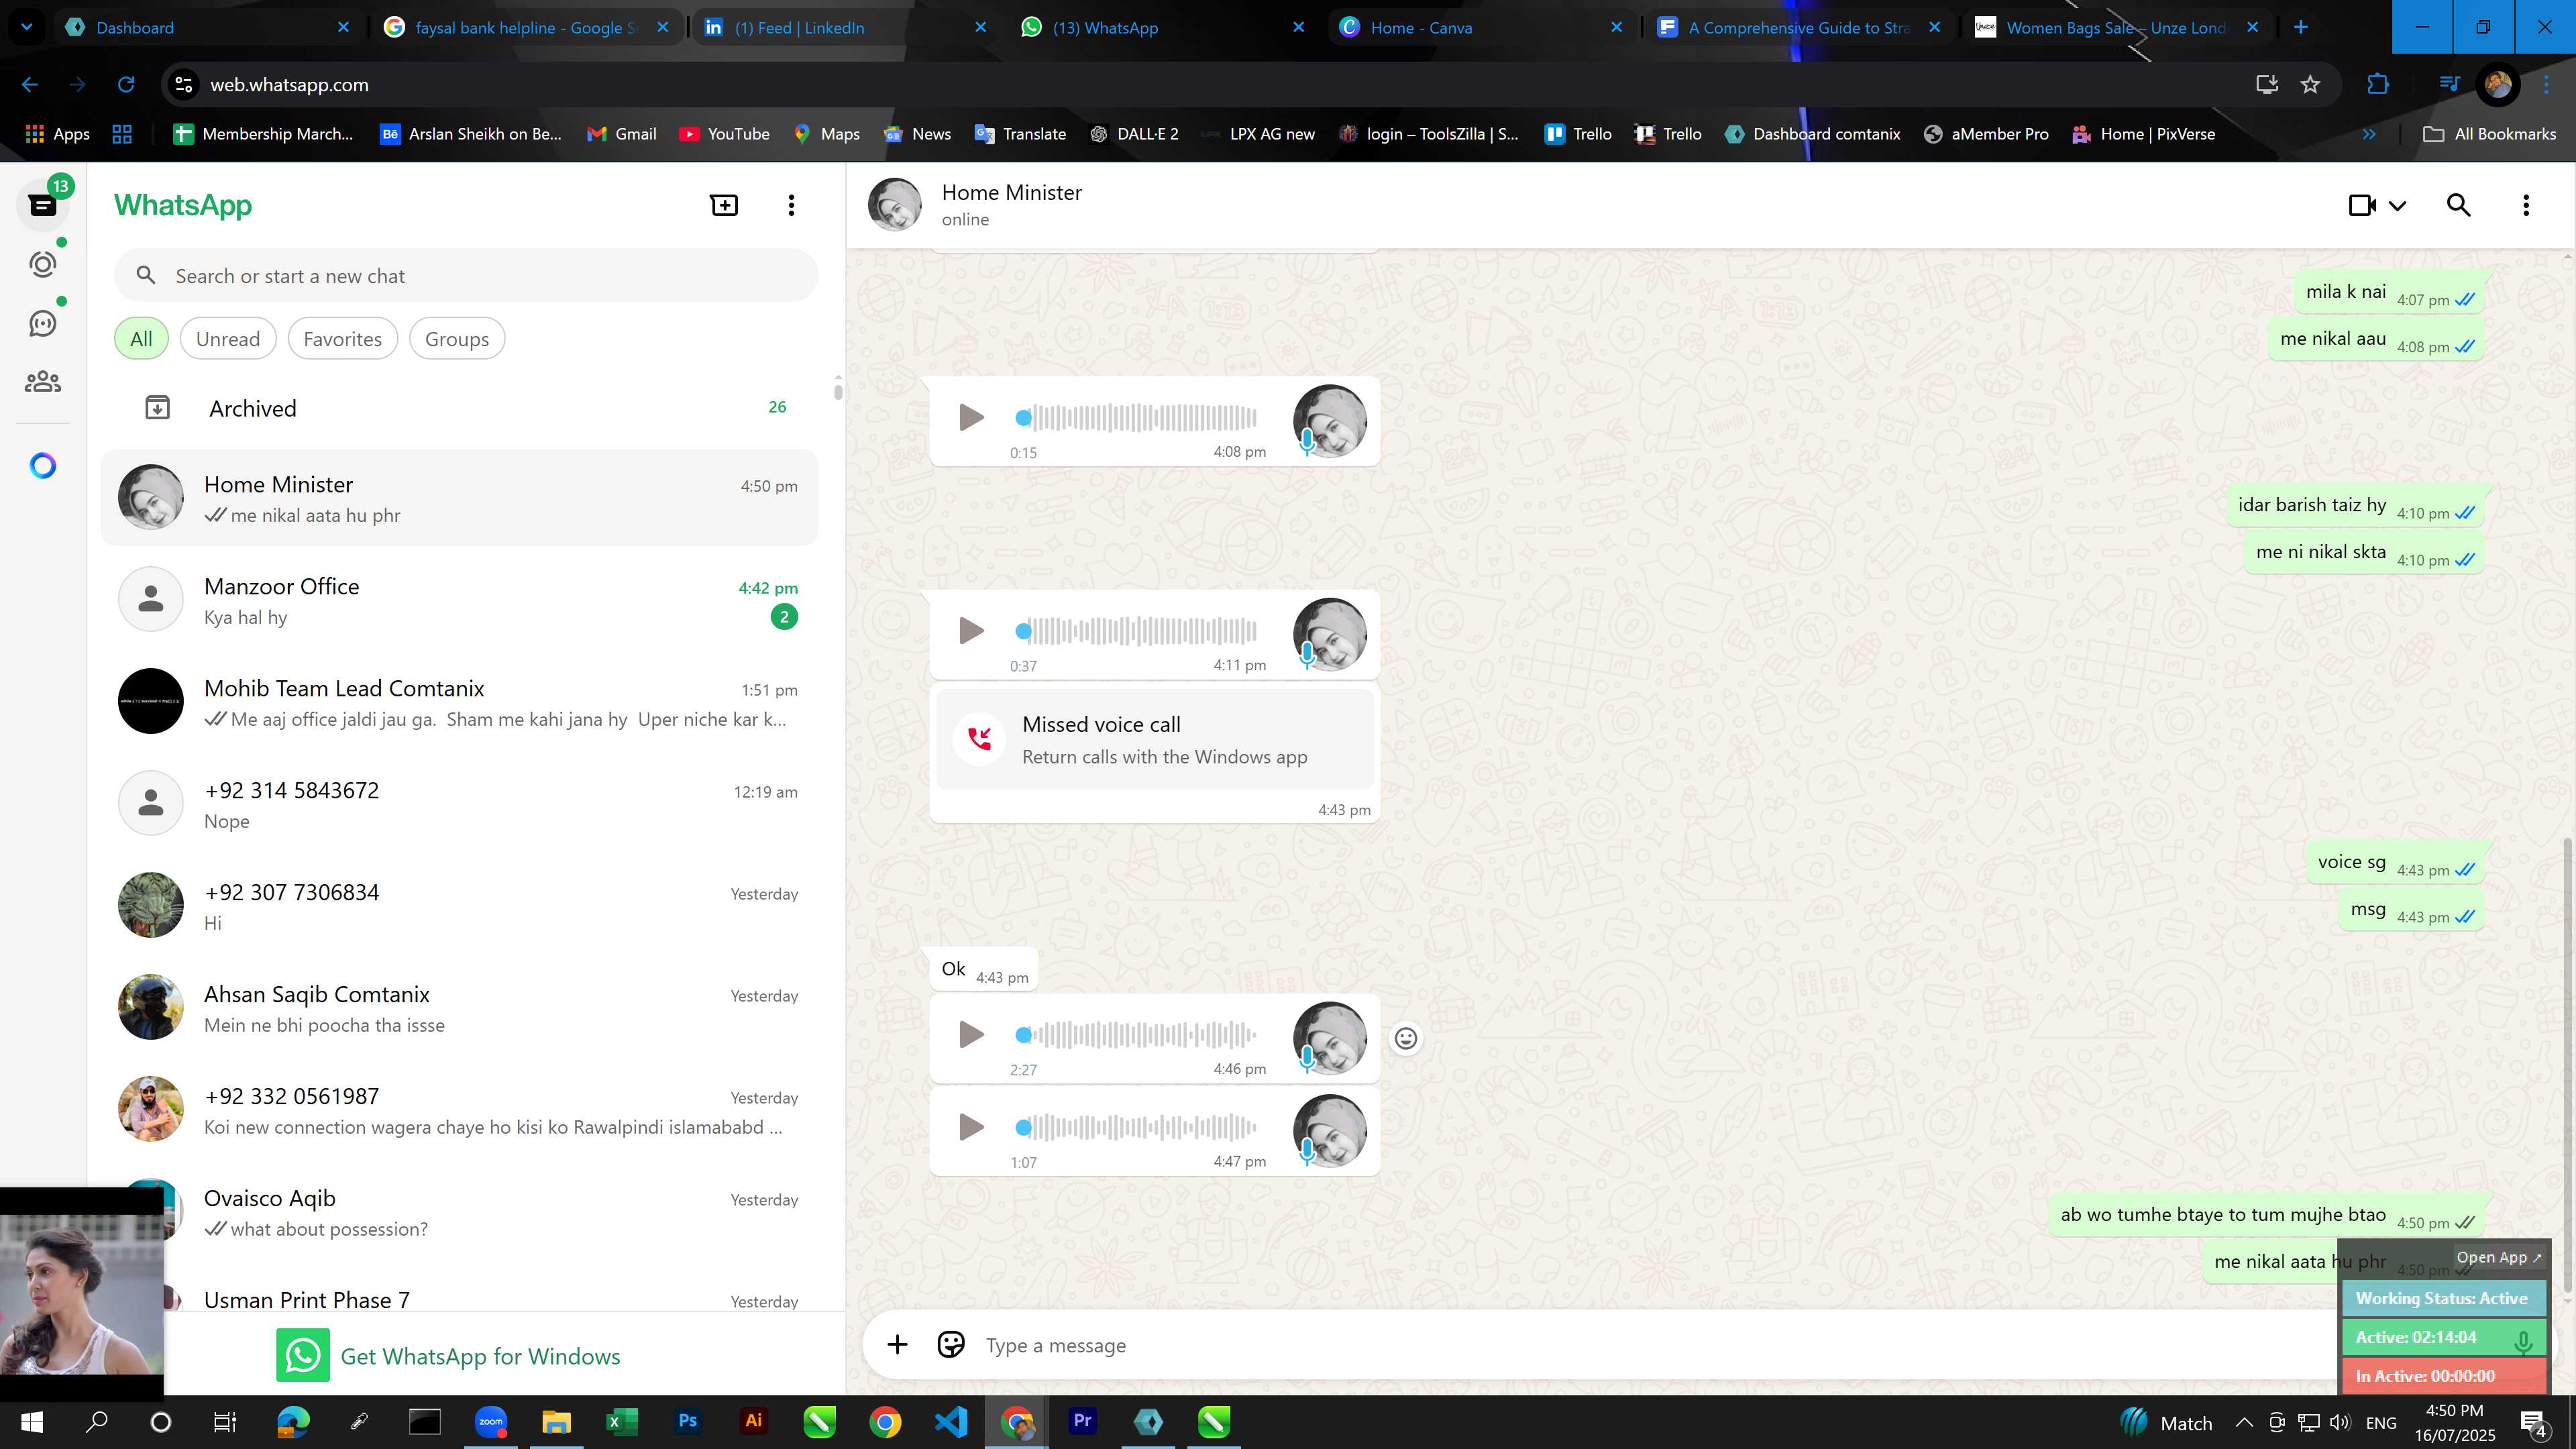Select the Unread chat filter

228,338
